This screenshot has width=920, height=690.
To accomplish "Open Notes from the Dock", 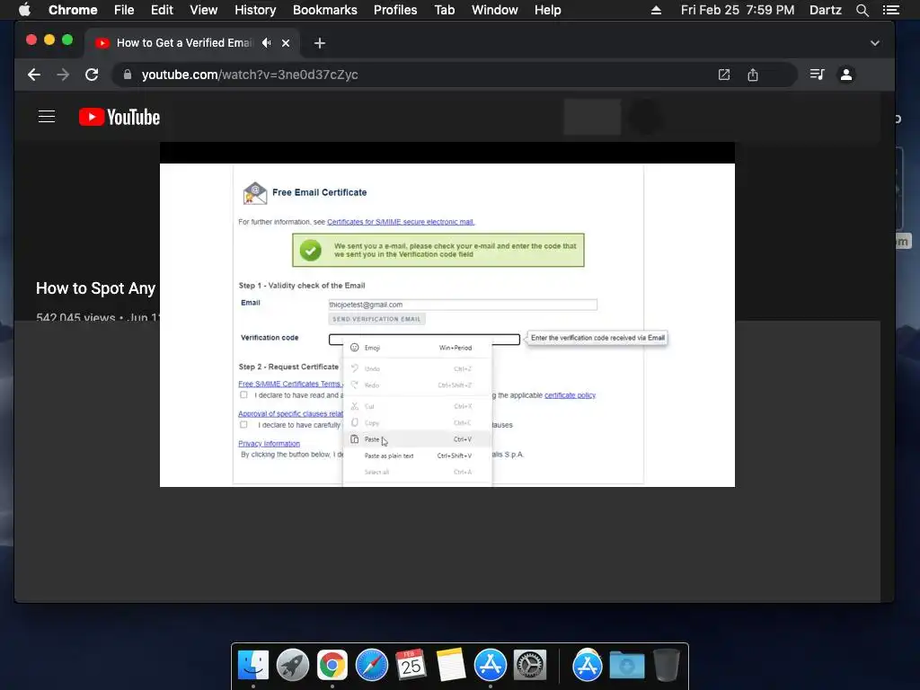I will [x=451, y=666].
